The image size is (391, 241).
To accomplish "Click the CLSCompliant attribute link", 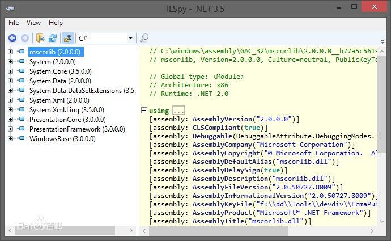I will point(216,128).
